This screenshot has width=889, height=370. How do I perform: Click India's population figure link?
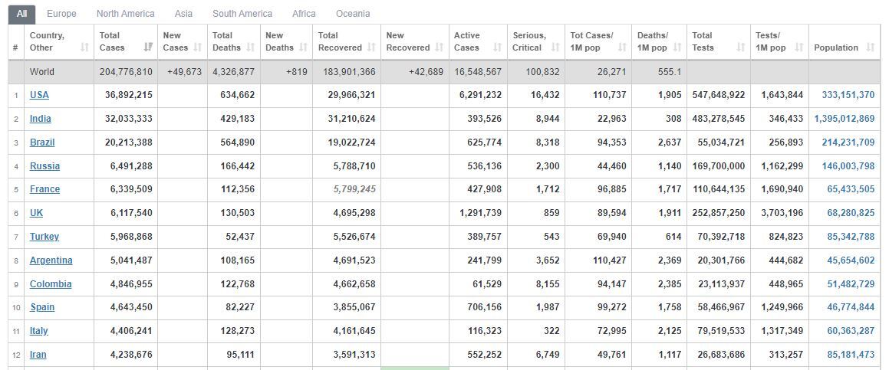point(845,119)
